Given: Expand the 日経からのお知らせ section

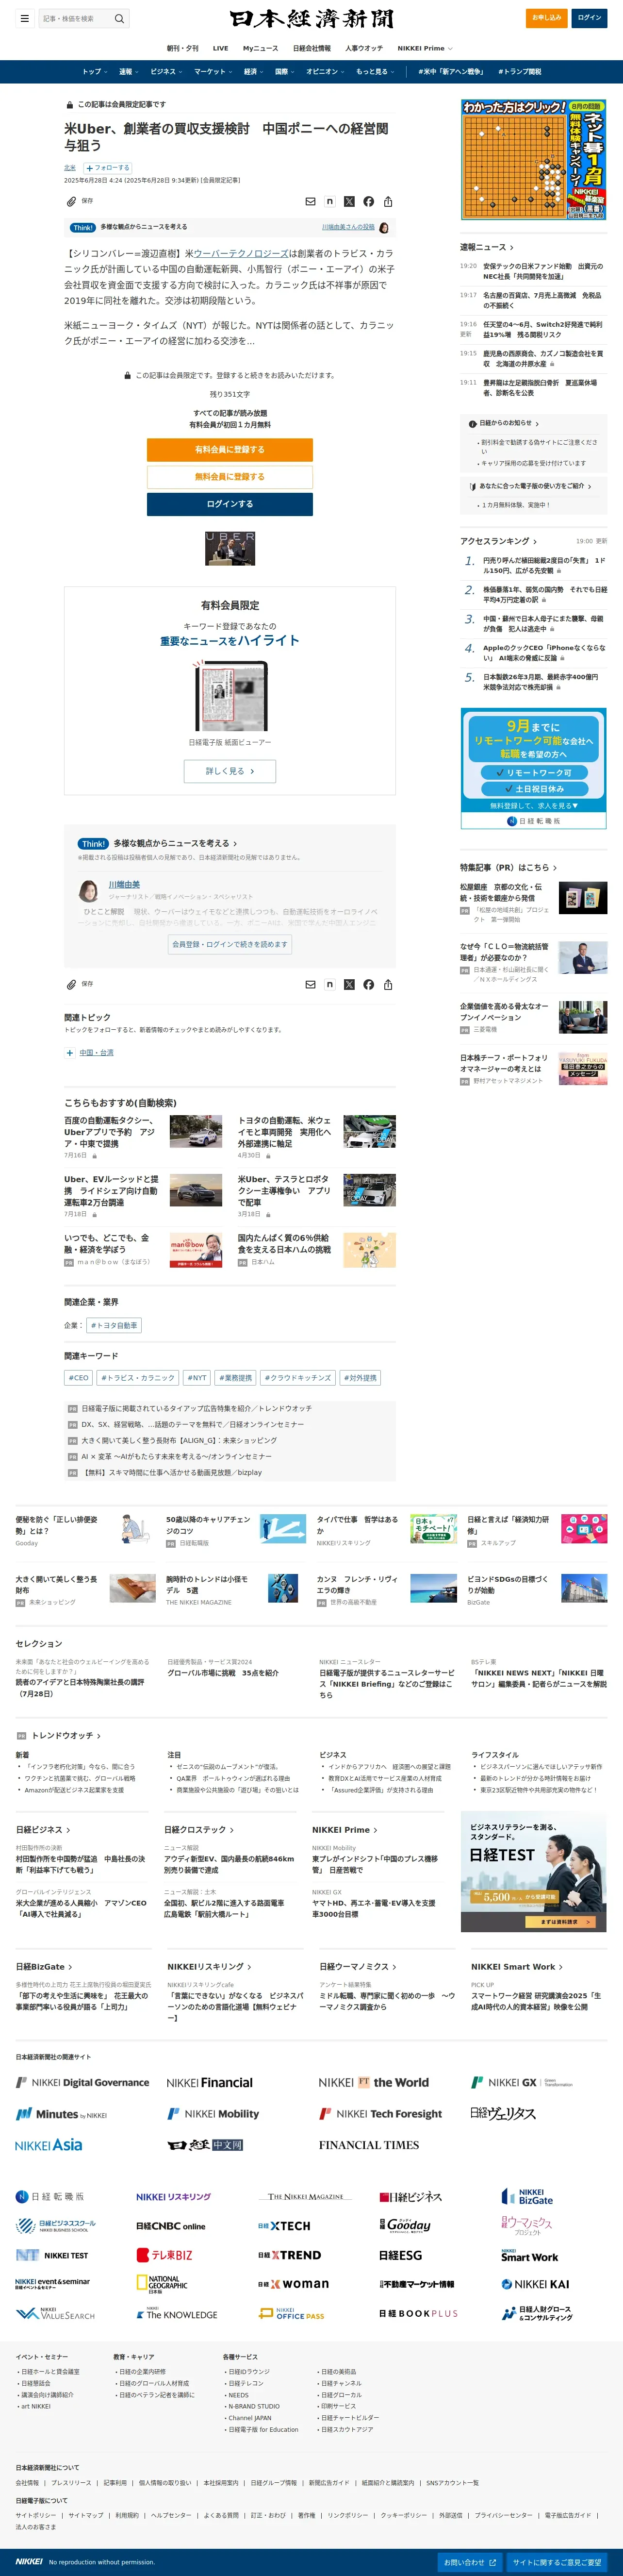Looking at the screenshot, I should (506, 423).
